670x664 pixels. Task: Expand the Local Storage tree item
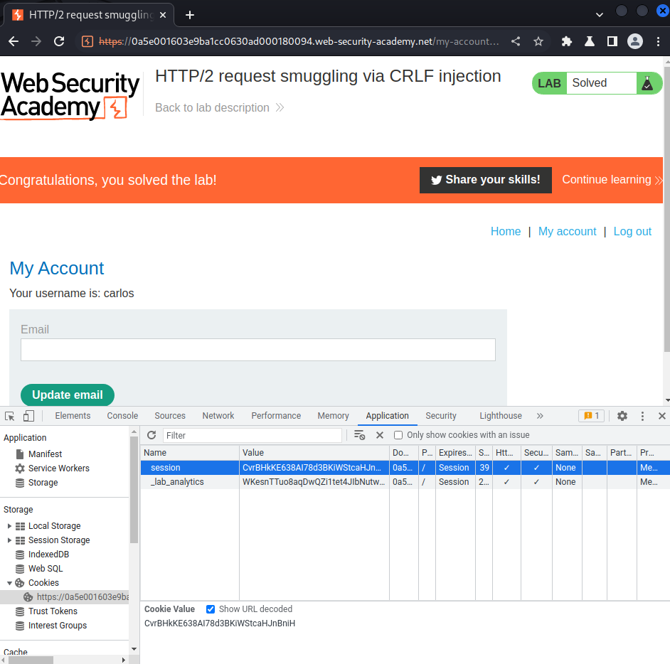click(x=9, y=526)
